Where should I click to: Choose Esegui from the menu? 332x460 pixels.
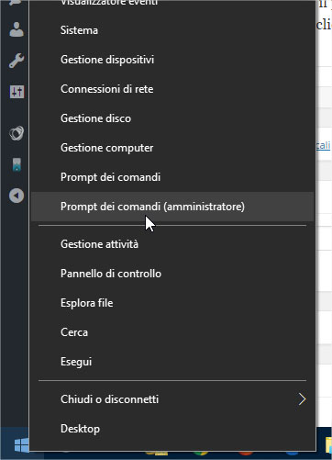[x=172, y=362]
